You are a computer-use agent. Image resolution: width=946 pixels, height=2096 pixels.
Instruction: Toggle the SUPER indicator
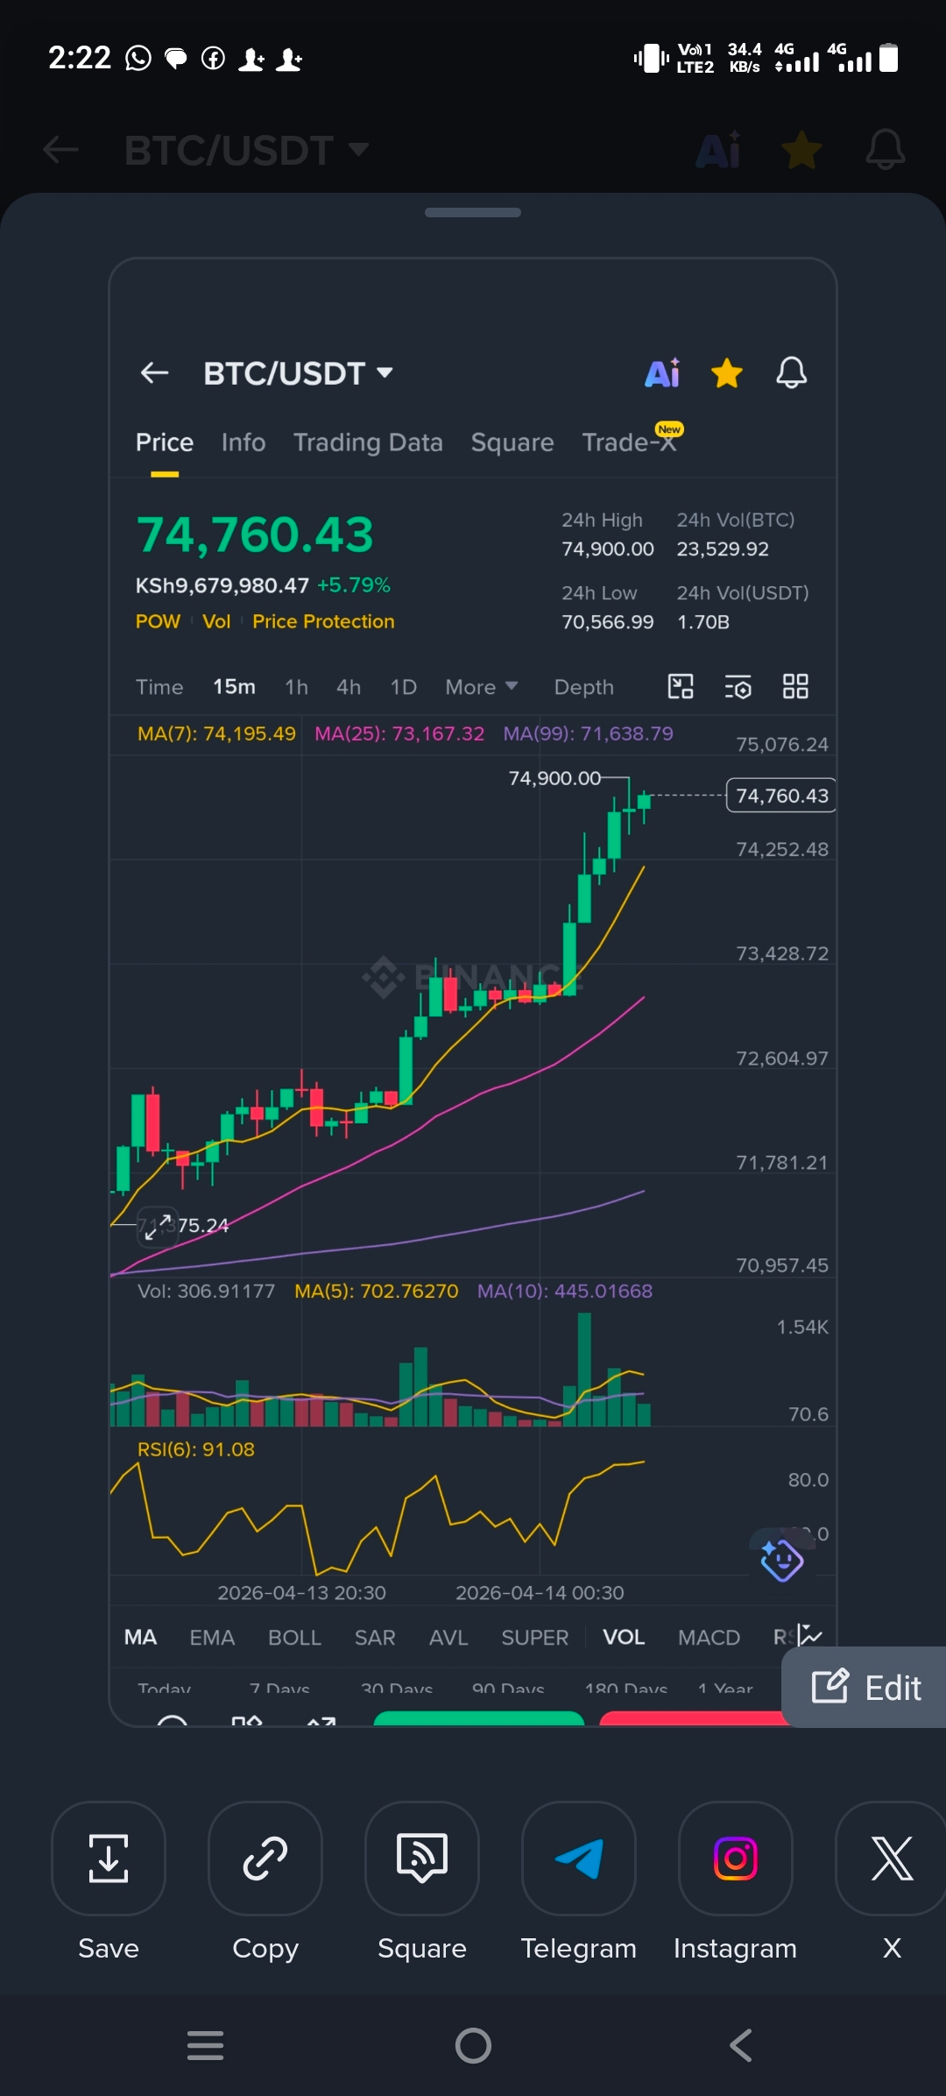point(534,1637)
